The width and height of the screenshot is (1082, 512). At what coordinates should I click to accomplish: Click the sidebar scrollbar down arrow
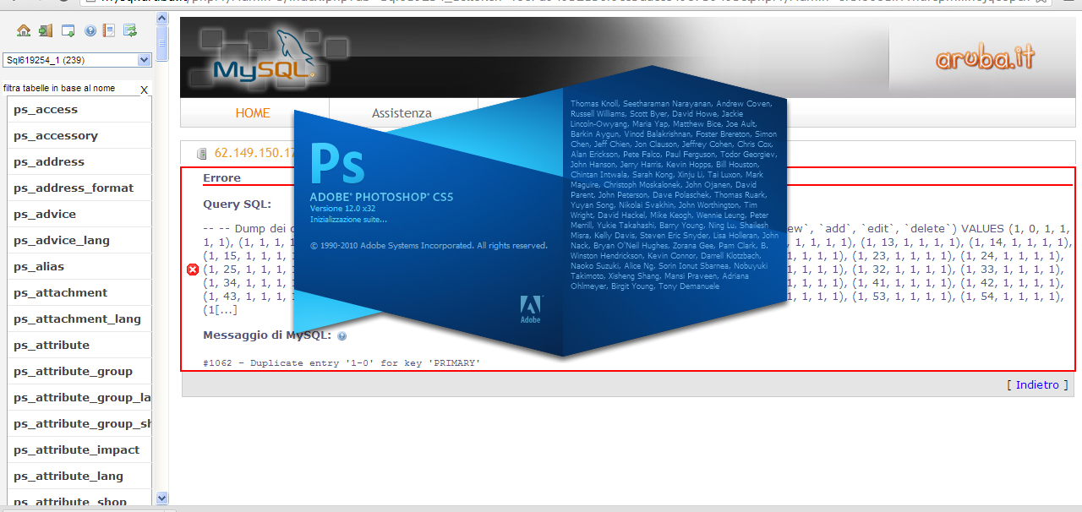(x=162, y=498)
